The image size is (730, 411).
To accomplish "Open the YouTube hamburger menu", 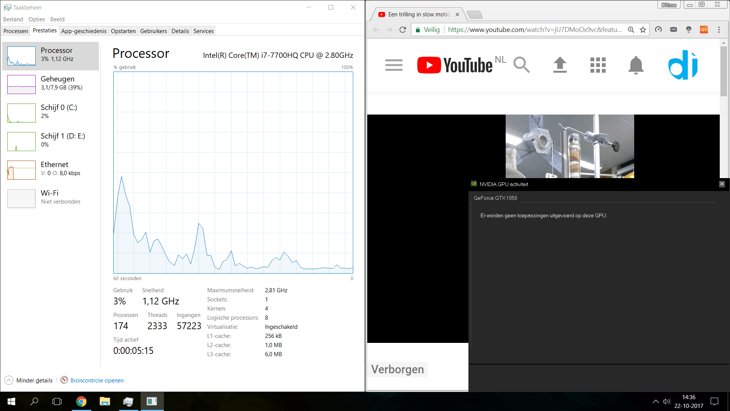I will click(394, 65).
